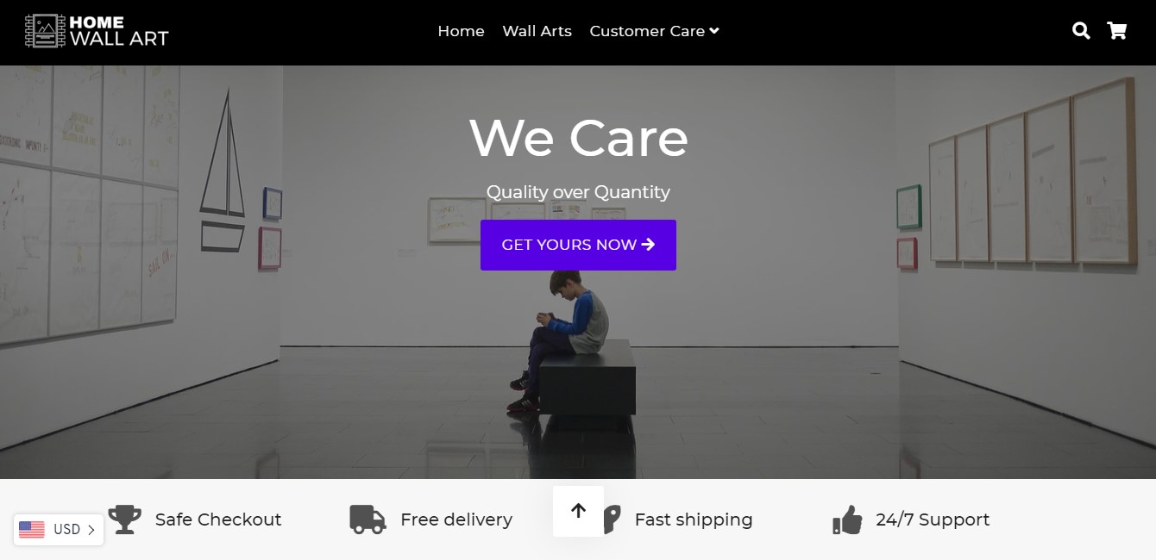Click the US flag icon
Viewport: 1156px width, 560px height.
pos(32,530)
